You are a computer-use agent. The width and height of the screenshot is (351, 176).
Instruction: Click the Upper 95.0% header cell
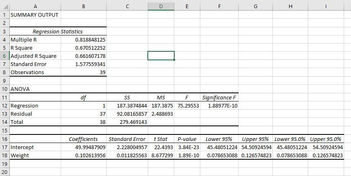pyautogui.click(x=326, y=139)
